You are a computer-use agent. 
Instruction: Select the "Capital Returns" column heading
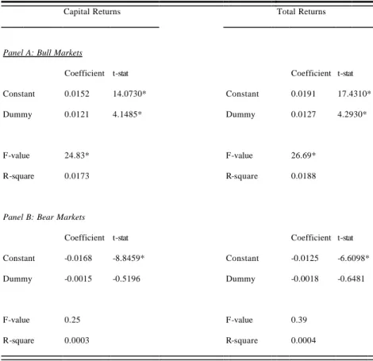point(92,12)
